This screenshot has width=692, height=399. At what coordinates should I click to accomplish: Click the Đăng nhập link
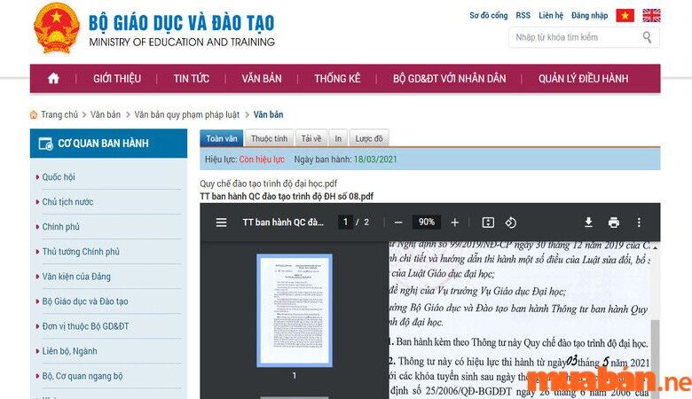pyautogui.click(x=589, y=15)
